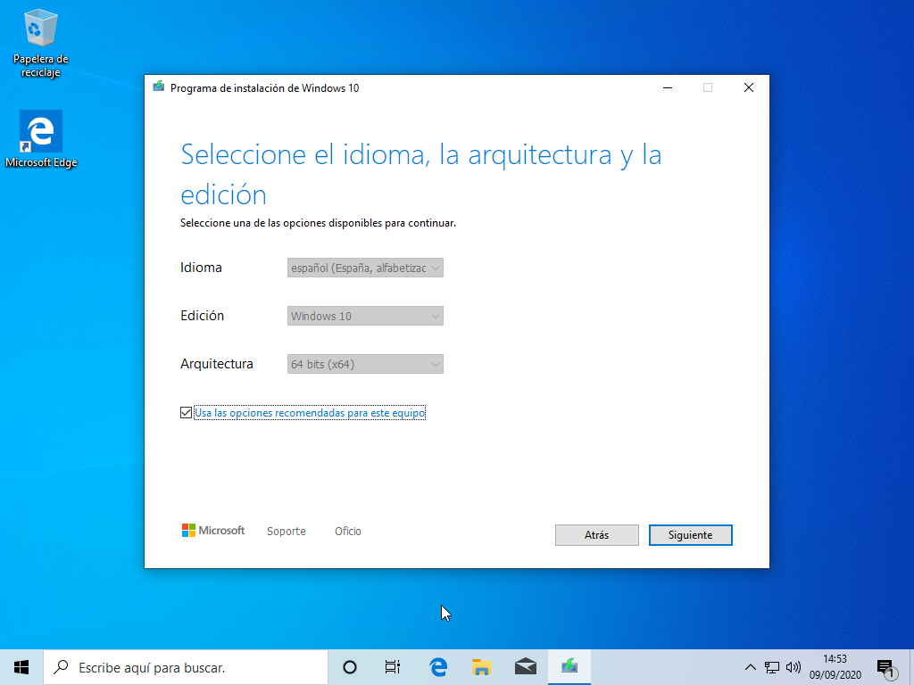Open the notifications panel from the tray
Screen dimensions: 914x685
click(x=886, y=666)
